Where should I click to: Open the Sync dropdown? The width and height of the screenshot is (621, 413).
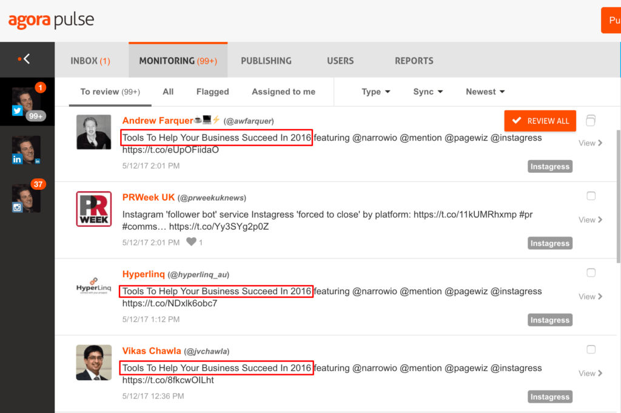pos(428,92)
